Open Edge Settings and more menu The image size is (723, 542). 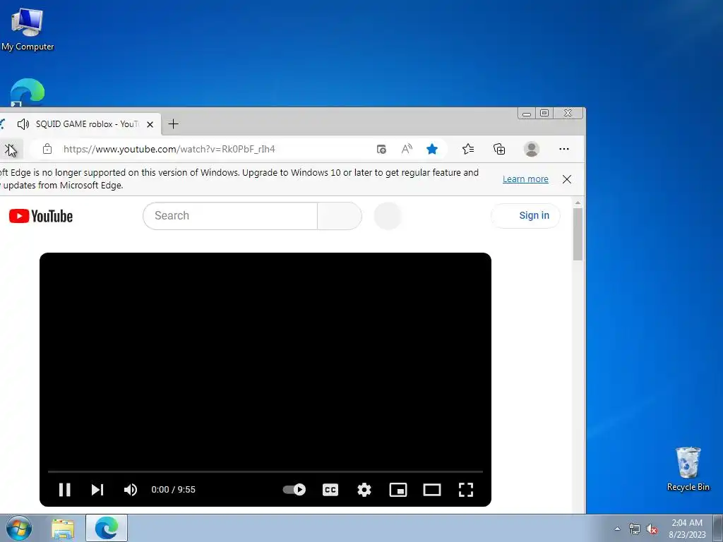[x=563, y=149]
